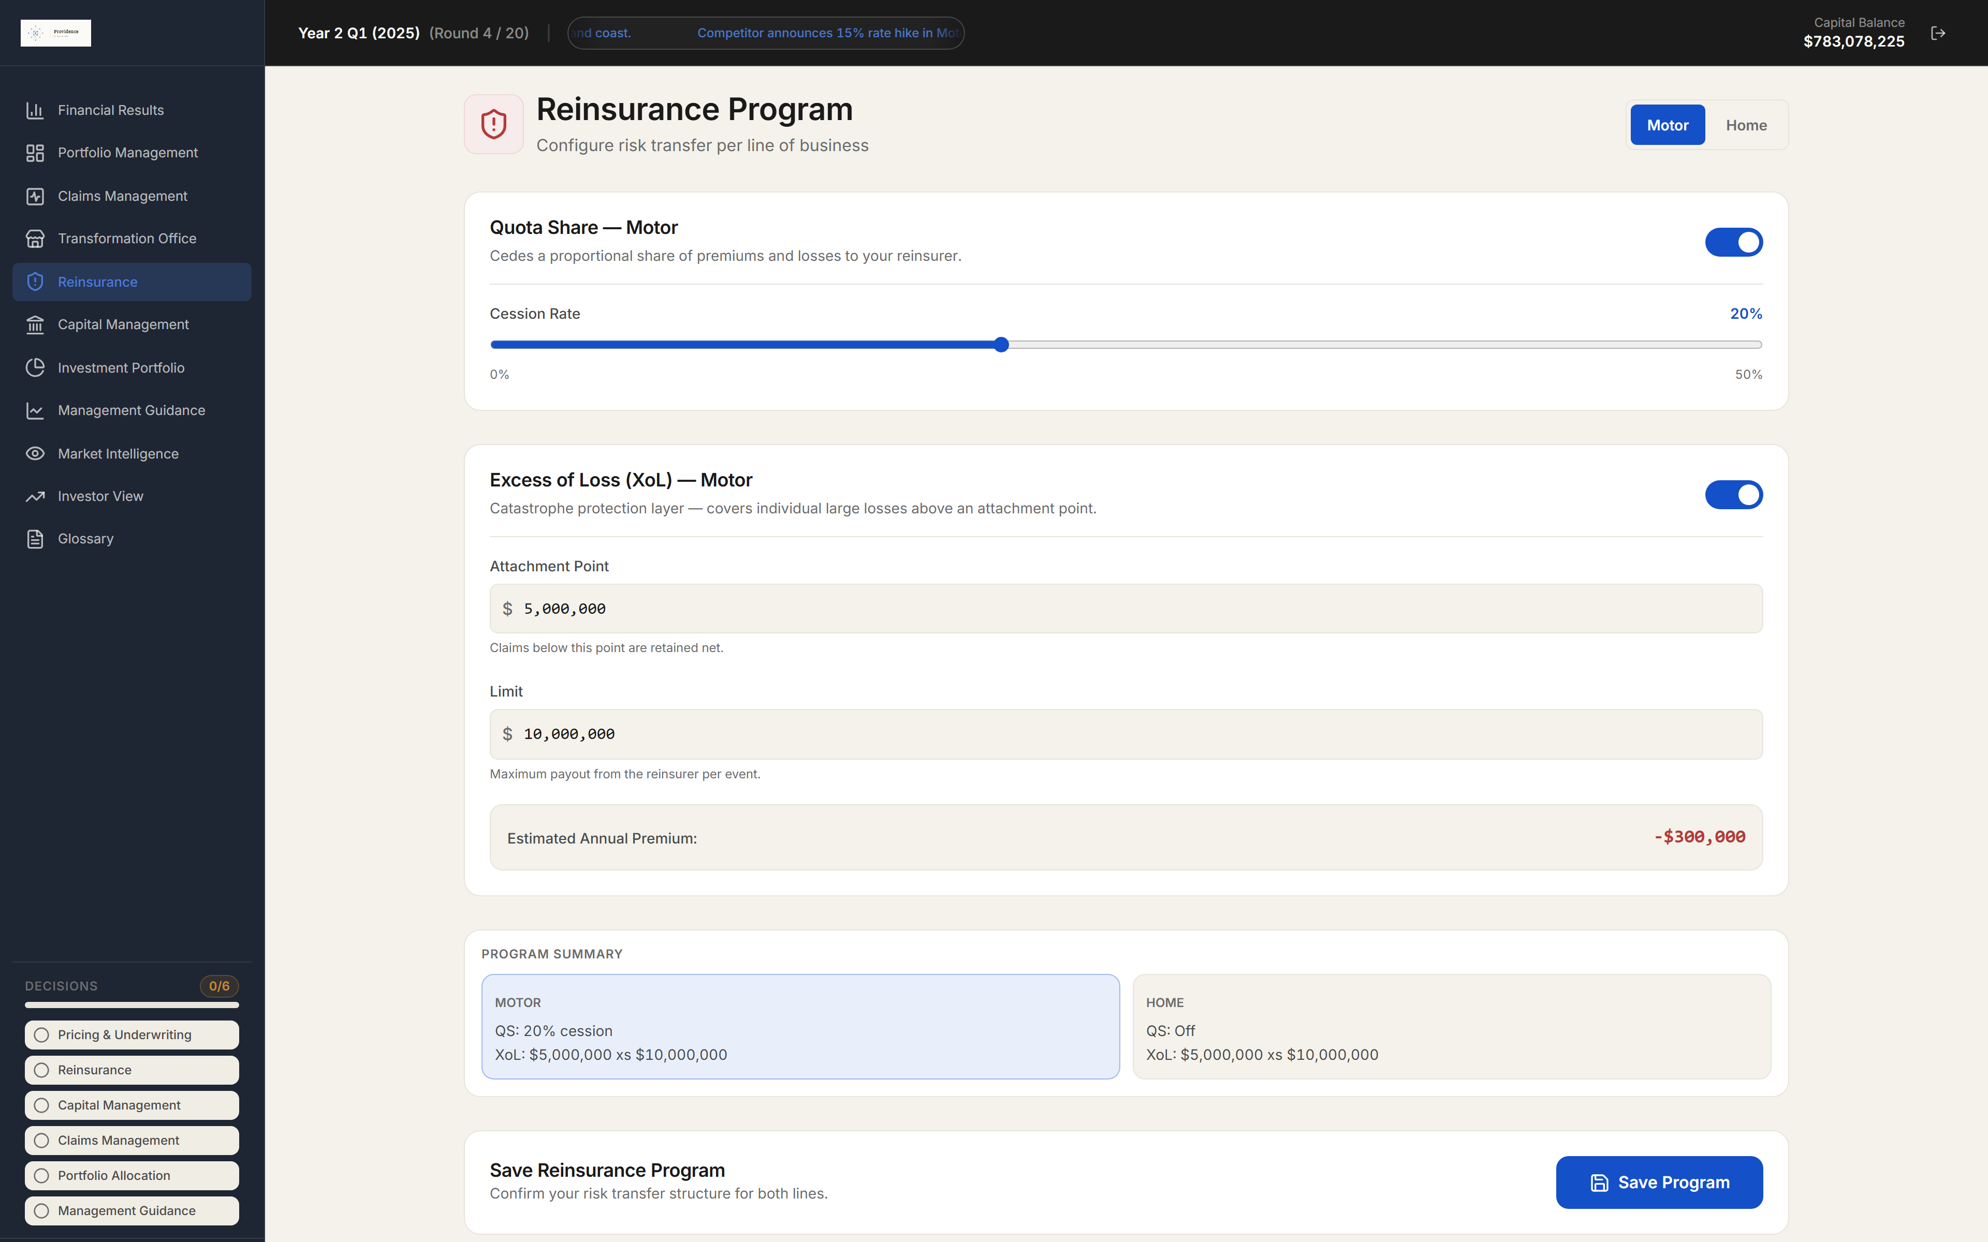Select Management Guidance decision checklist circle
Screen dimensions: 1988x1242
[42, 1211]
